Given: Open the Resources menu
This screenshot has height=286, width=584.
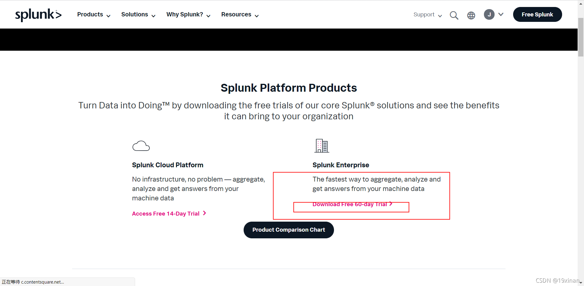Looking at the screenshot, I should [x=240, y=15].
